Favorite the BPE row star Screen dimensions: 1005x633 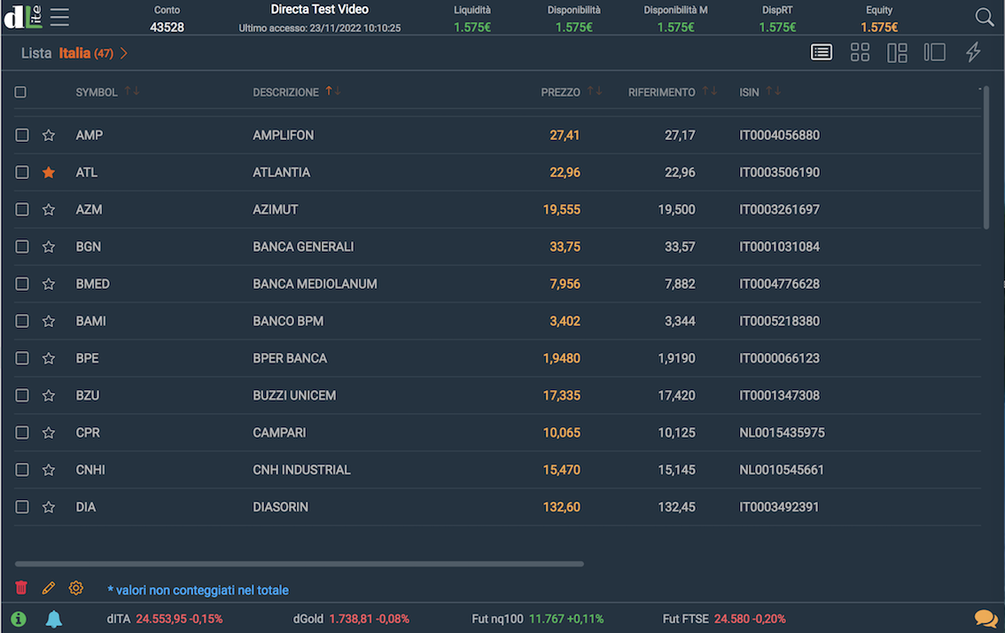point(49,358)
